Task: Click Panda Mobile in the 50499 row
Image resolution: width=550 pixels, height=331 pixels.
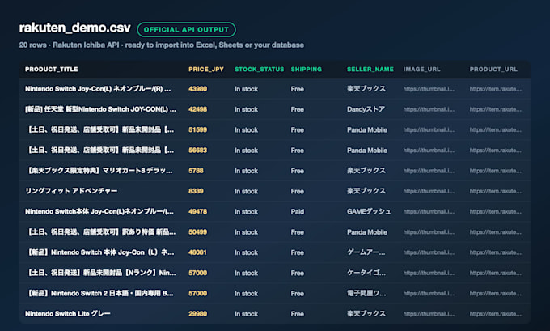Action: tap(367, 231)
